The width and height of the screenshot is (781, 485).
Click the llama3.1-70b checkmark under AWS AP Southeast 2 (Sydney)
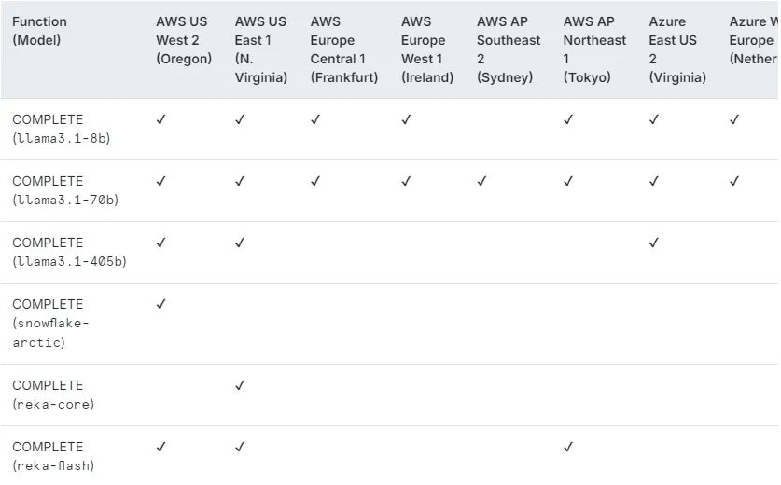tap(481, 181)
